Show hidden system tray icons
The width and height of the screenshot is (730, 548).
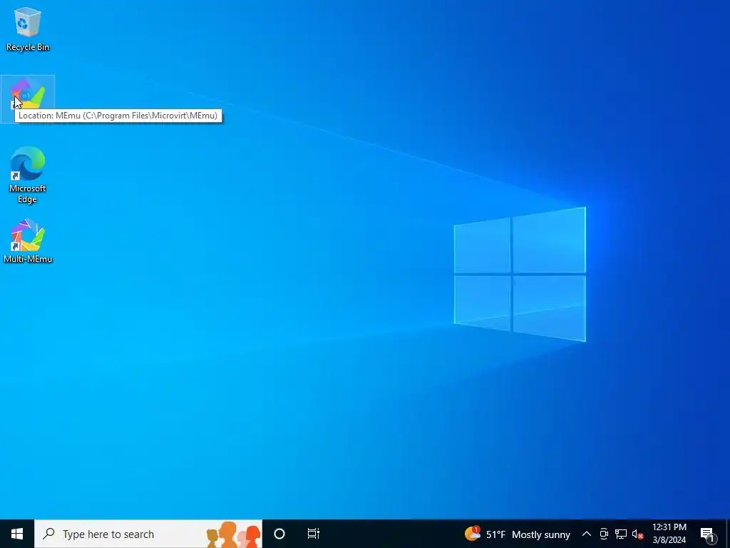tap(587, 534)
